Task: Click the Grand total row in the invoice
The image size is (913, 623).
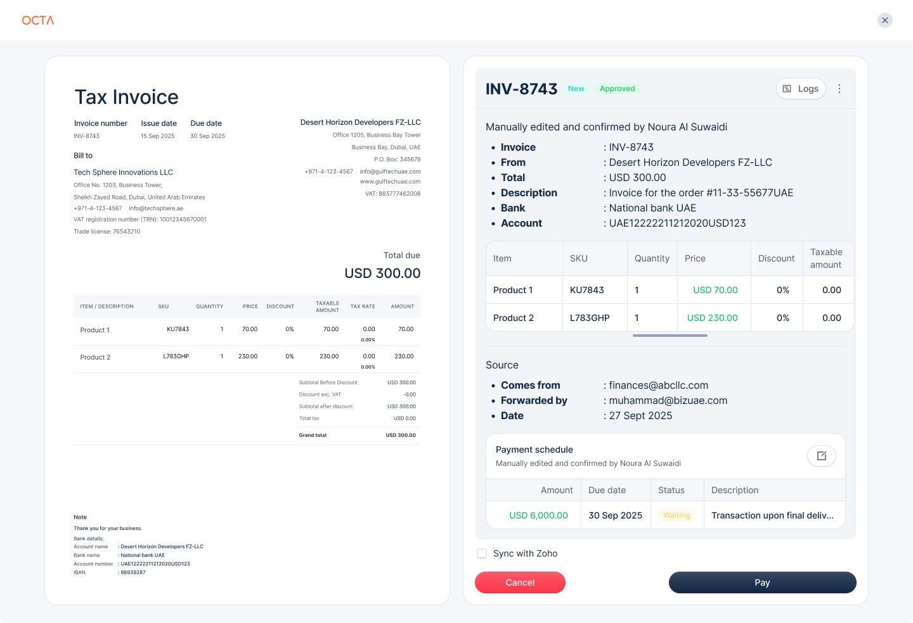Action: pyautogui.click(x=358, y=435)
